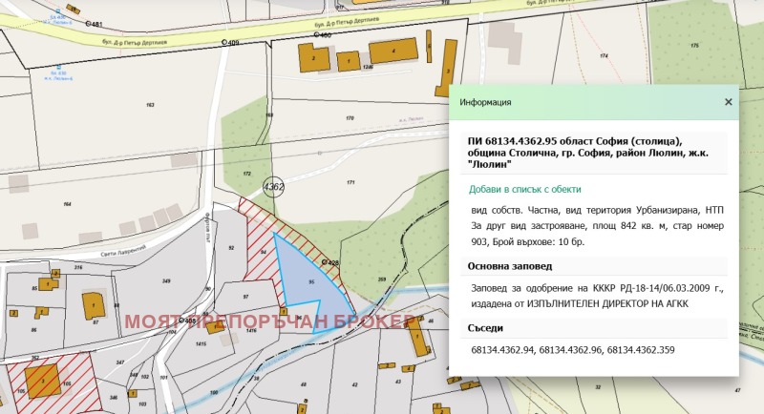Click parcel number 170

coord(350,117)
